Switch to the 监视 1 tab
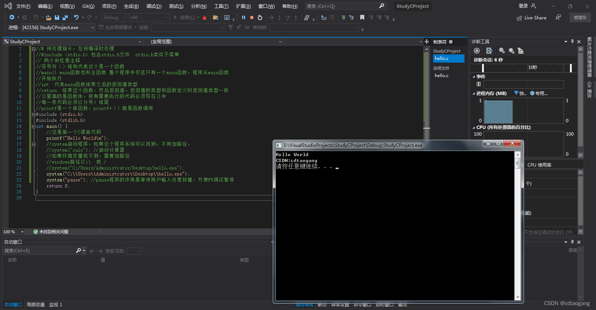 [56, 304]
